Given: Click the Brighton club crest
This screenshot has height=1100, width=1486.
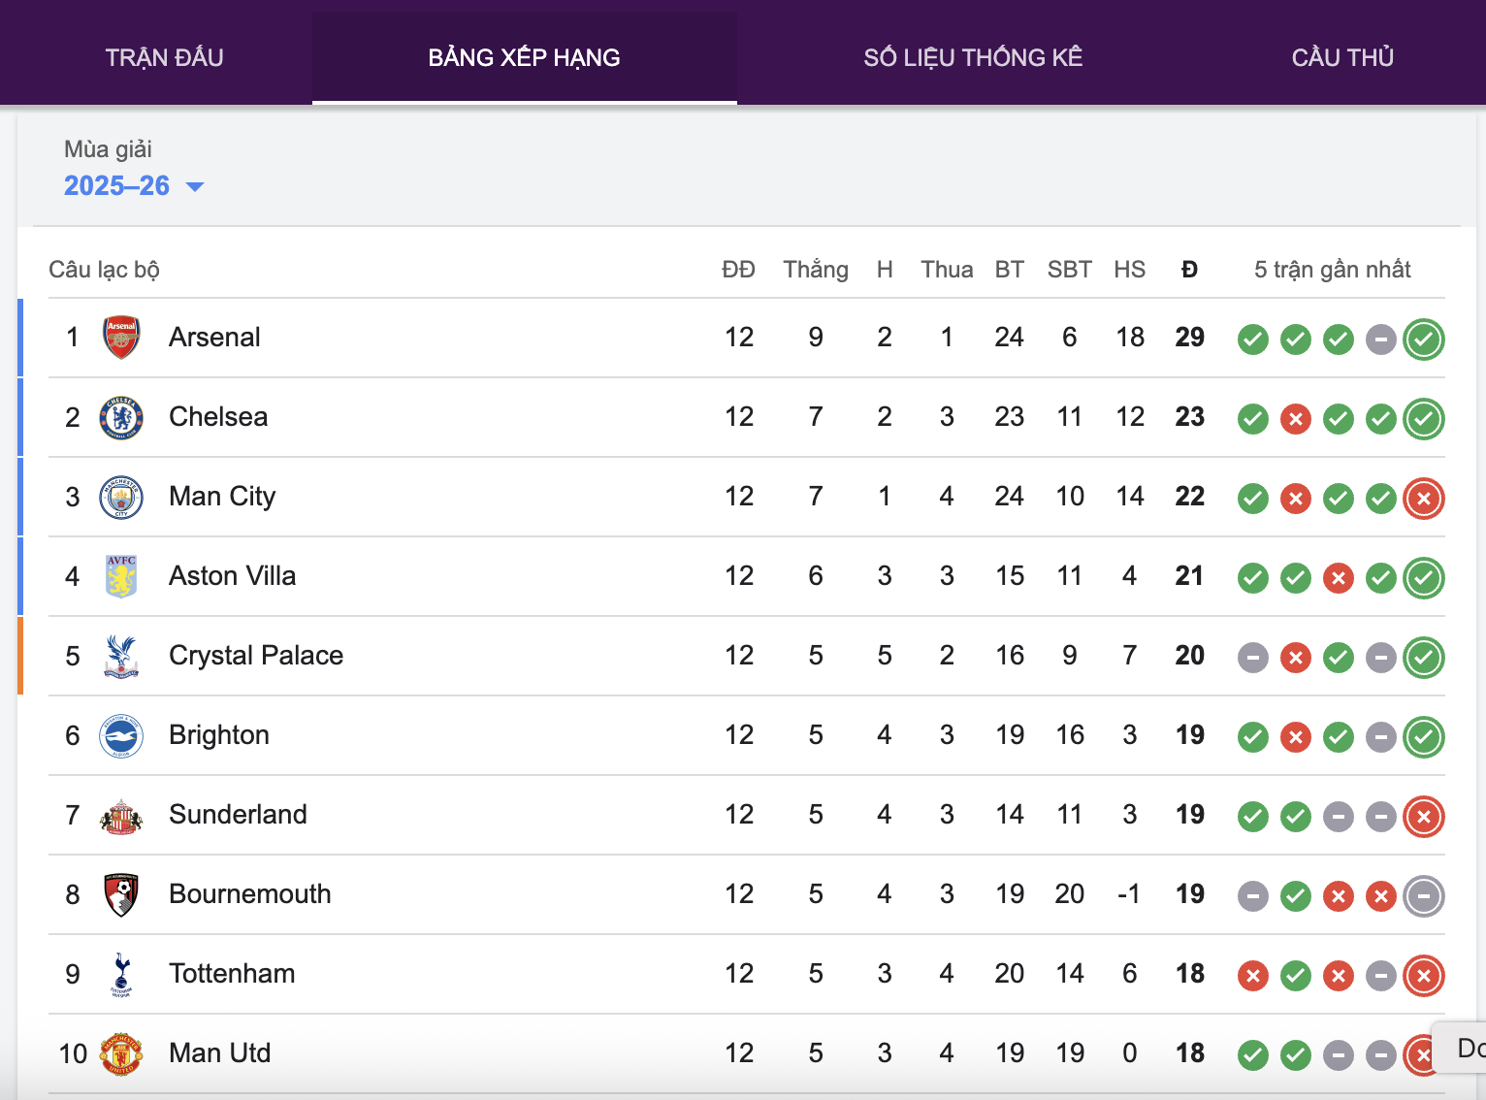Looking at the screenshot, I should click(121, 735).
